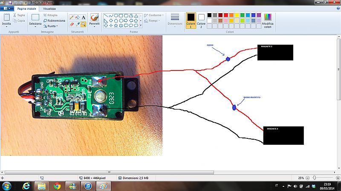The height and width of the screenshot is (191, 341).
Task: Click the Paint Help question mark icon
Action: coord(337,8)
